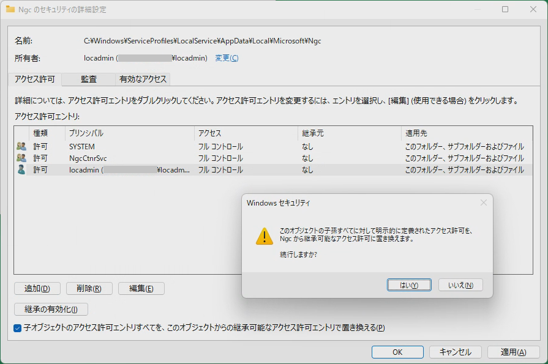The height and width of the screenshot is (364, 548).
Task: Close the Windows セキュリティ dialog
Action: pyautogui.click(x=483, y=202)
